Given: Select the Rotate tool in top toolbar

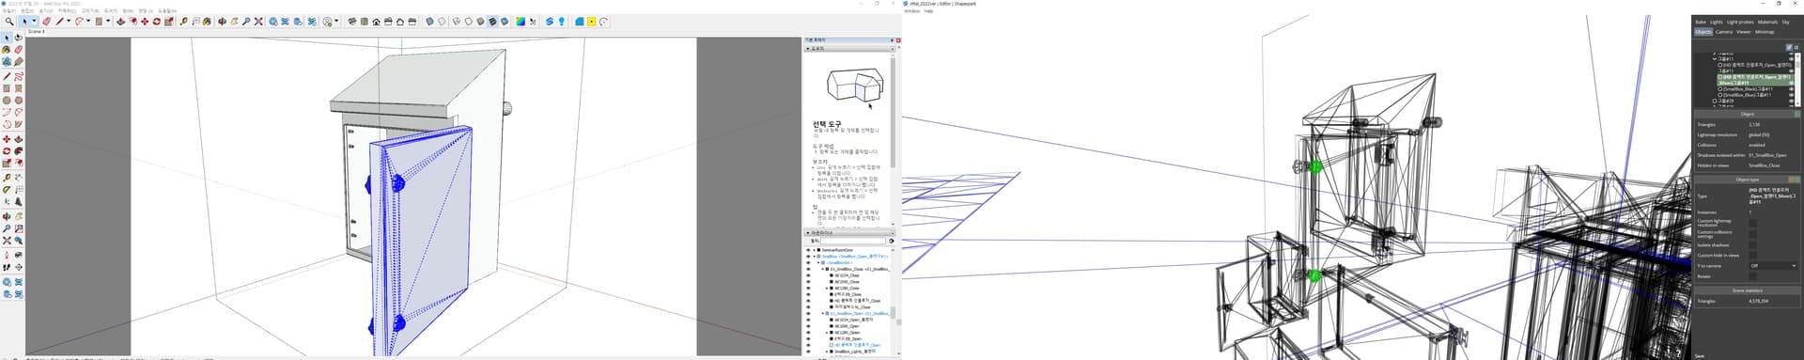Looking at the screenshot, I should (156, 21).
